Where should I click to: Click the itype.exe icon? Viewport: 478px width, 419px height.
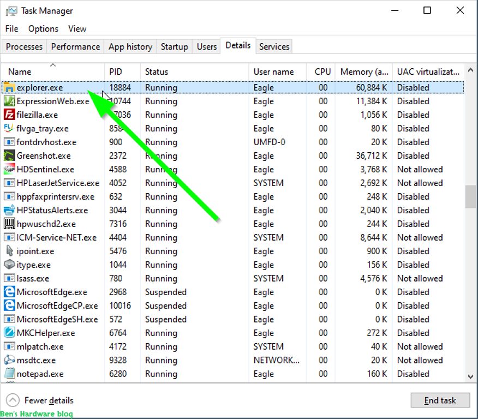[x=9, y=265]
